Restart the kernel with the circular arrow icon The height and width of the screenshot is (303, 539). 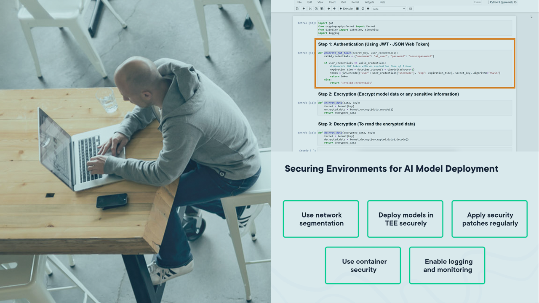point(363,8)
